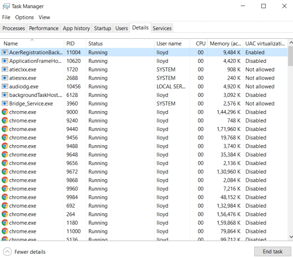Click the AcerRegistrationBack process icon
293x258 pixels.
pyautogui.click(x=5, y=53)
